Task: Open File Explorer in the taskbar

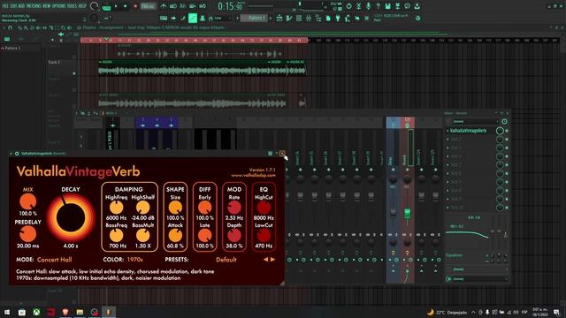Action: pos(80,312)
